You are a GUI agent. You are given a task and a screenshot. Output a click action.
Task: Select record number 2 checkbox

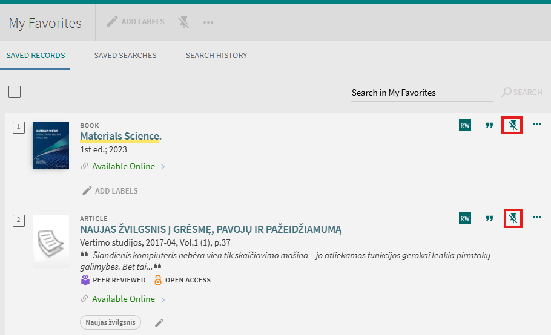point(19,220)
